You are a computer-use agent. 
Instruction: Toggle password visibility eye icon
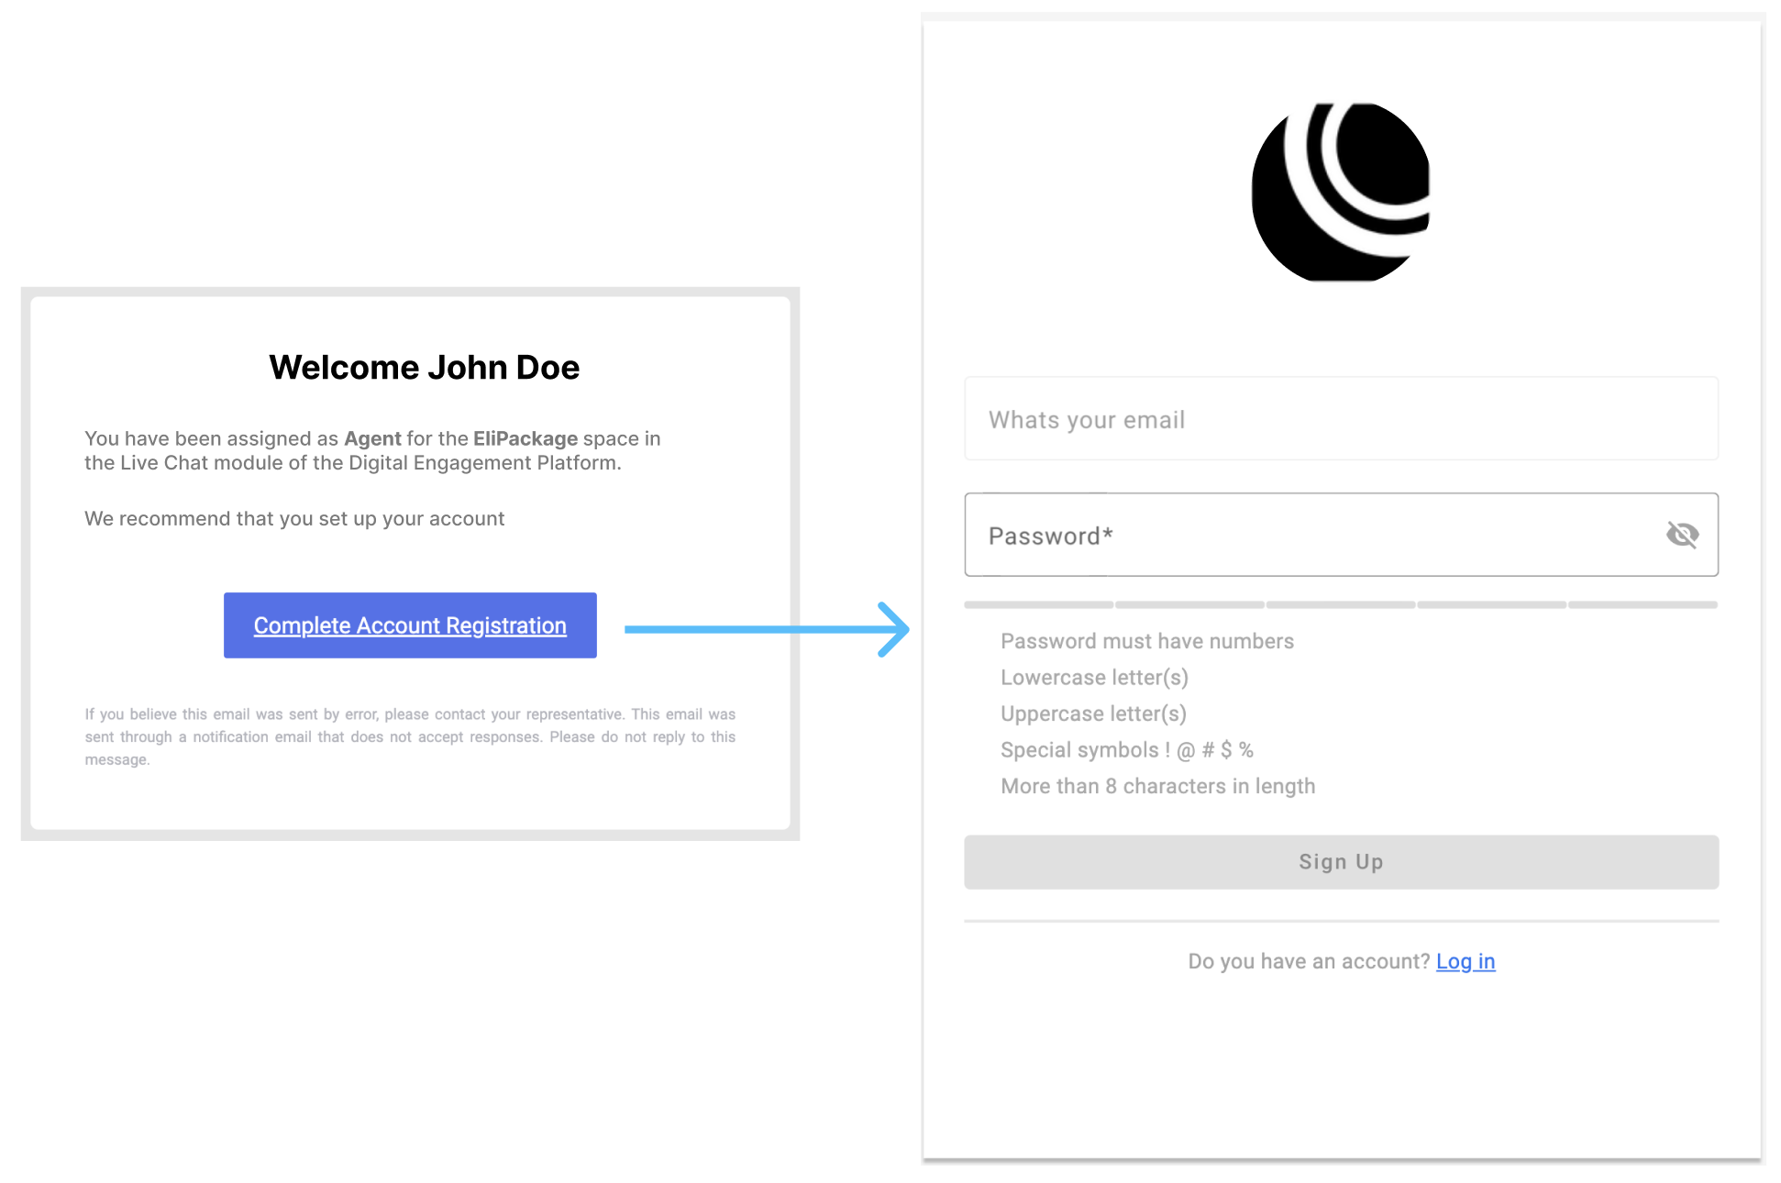tap(1682, 535)
